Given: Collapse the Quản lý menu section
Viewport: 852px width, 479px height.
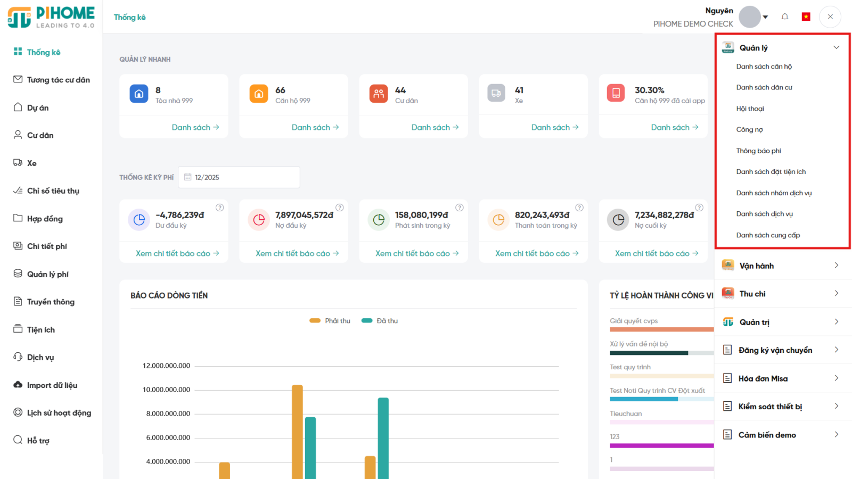Looking at the screenshot, I should (x=836, y=47).
